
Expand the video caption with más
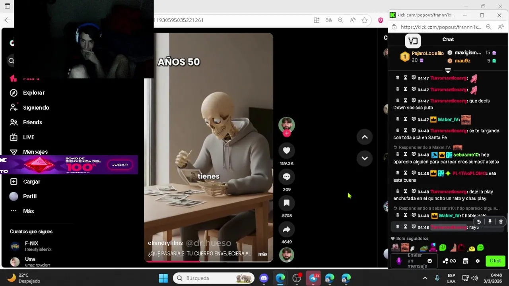click(262, 254)
